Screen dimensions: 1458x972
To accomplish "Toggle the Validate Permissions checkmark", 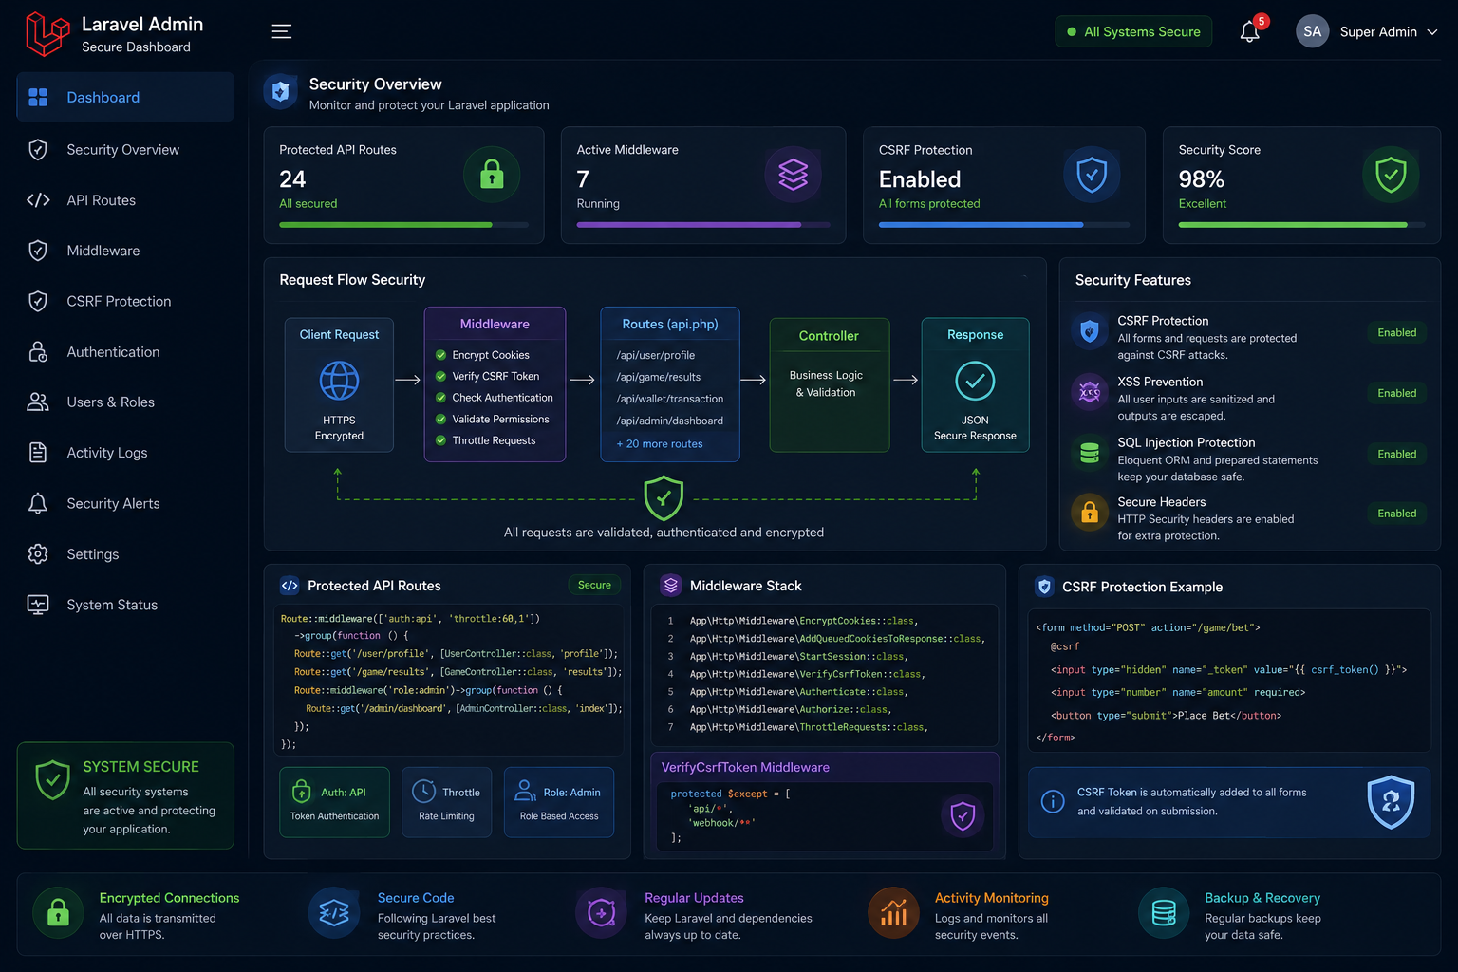I will pyautogui.click(x=440, y=419).
